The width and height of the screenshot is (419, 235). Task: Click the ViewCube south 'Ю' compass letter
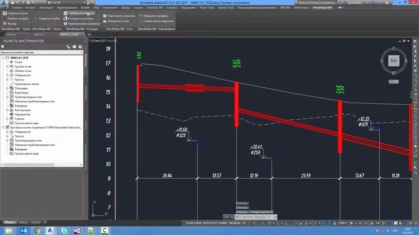pos(393,72)
